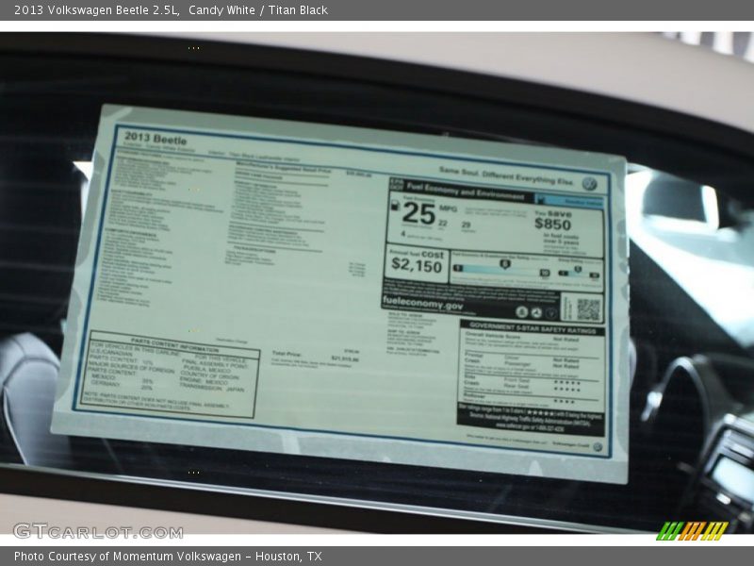The image size is (754, 566).
Task: Click the fuel pump icon near 25 MPG
Action: (x=396, y=208)
